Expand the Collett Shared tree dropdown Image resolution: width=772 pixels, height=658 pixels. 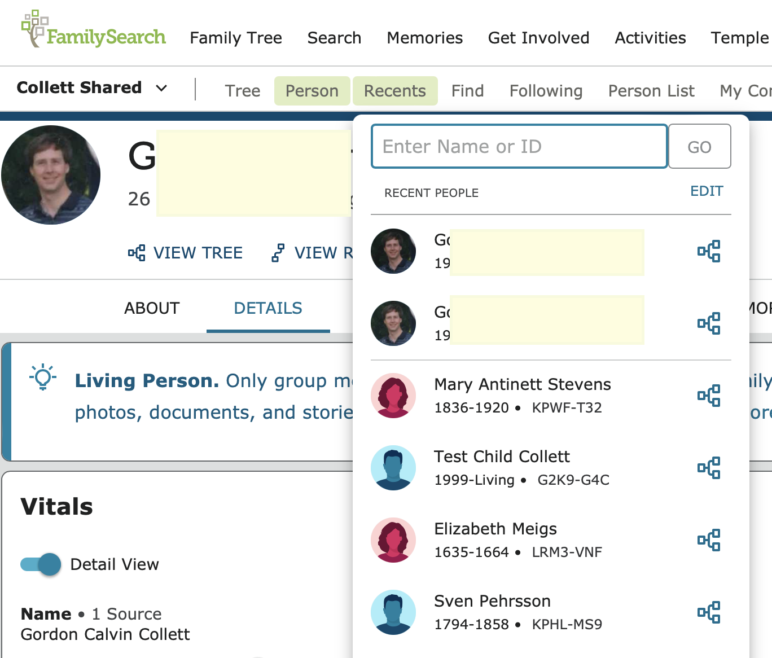92,88
